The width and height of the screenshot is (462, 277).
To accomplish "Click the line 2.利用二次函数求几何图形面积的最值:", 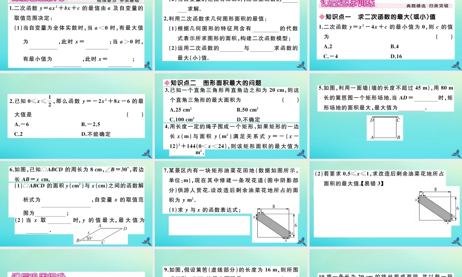I will point(215,18).
